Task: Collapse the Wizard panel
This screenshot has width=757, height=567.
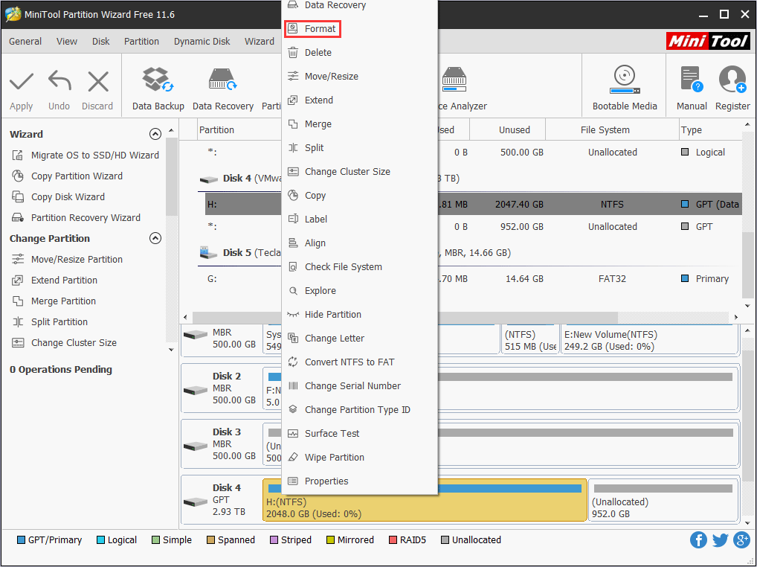Action: (155, 134)
